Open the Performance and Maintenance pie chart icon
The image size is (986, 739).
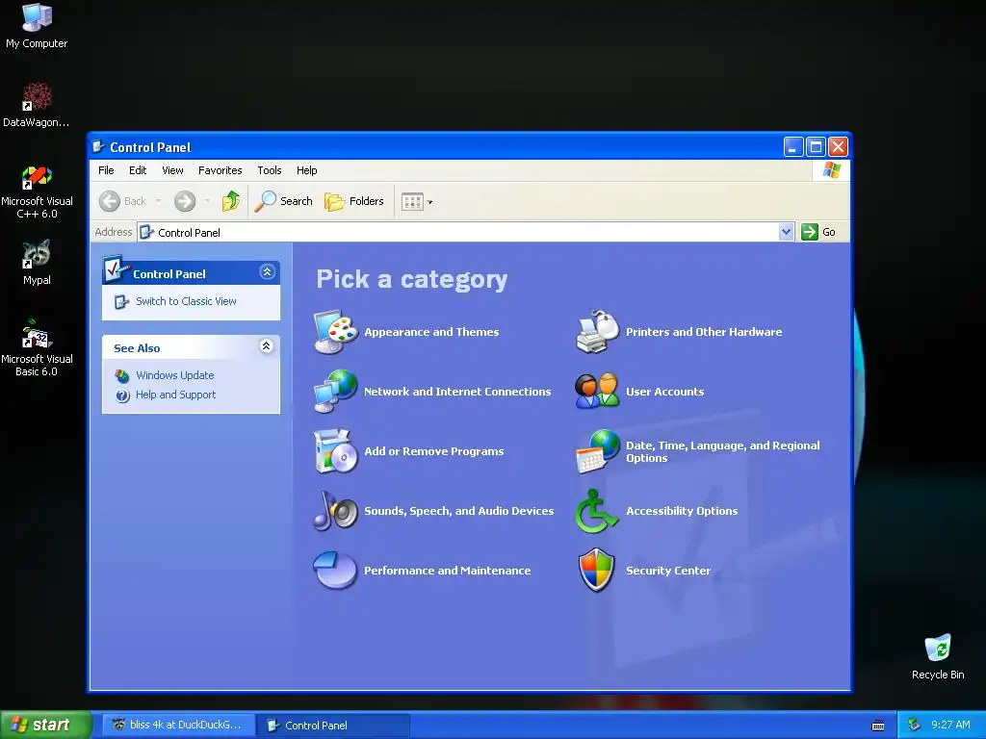(x=335, y=570)
